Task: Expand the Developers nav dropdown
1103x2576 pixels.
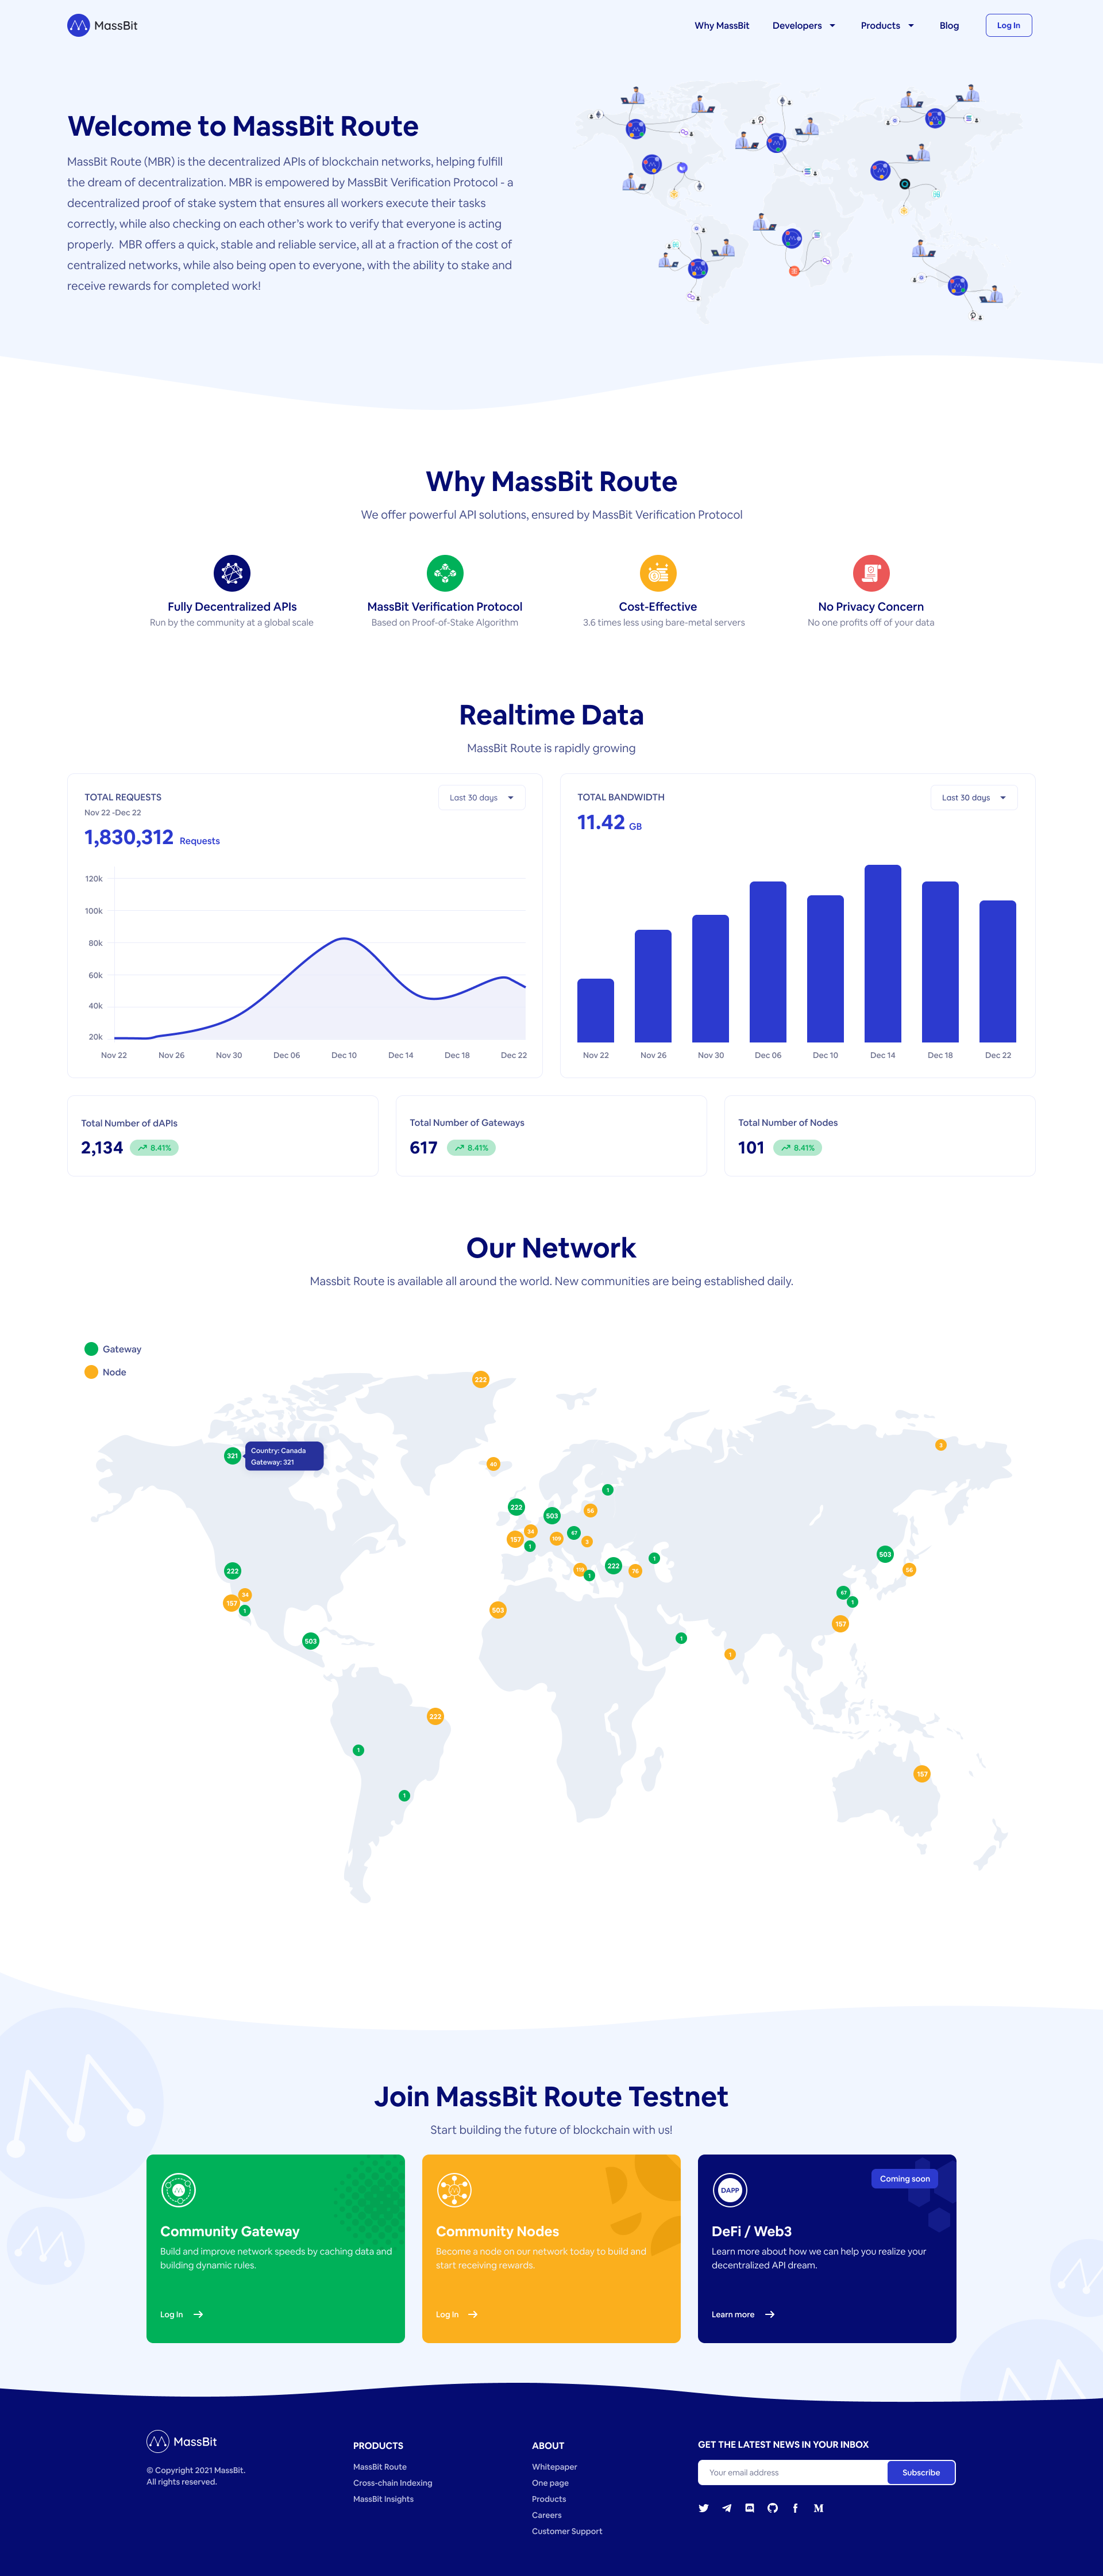Action: 803,26
